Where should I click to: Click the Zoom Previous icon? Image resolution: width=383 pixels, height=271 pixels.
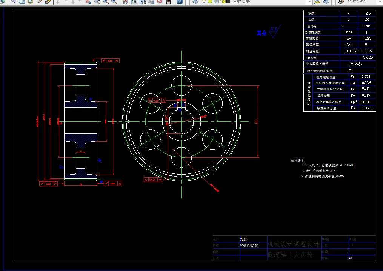pos(114,2)
